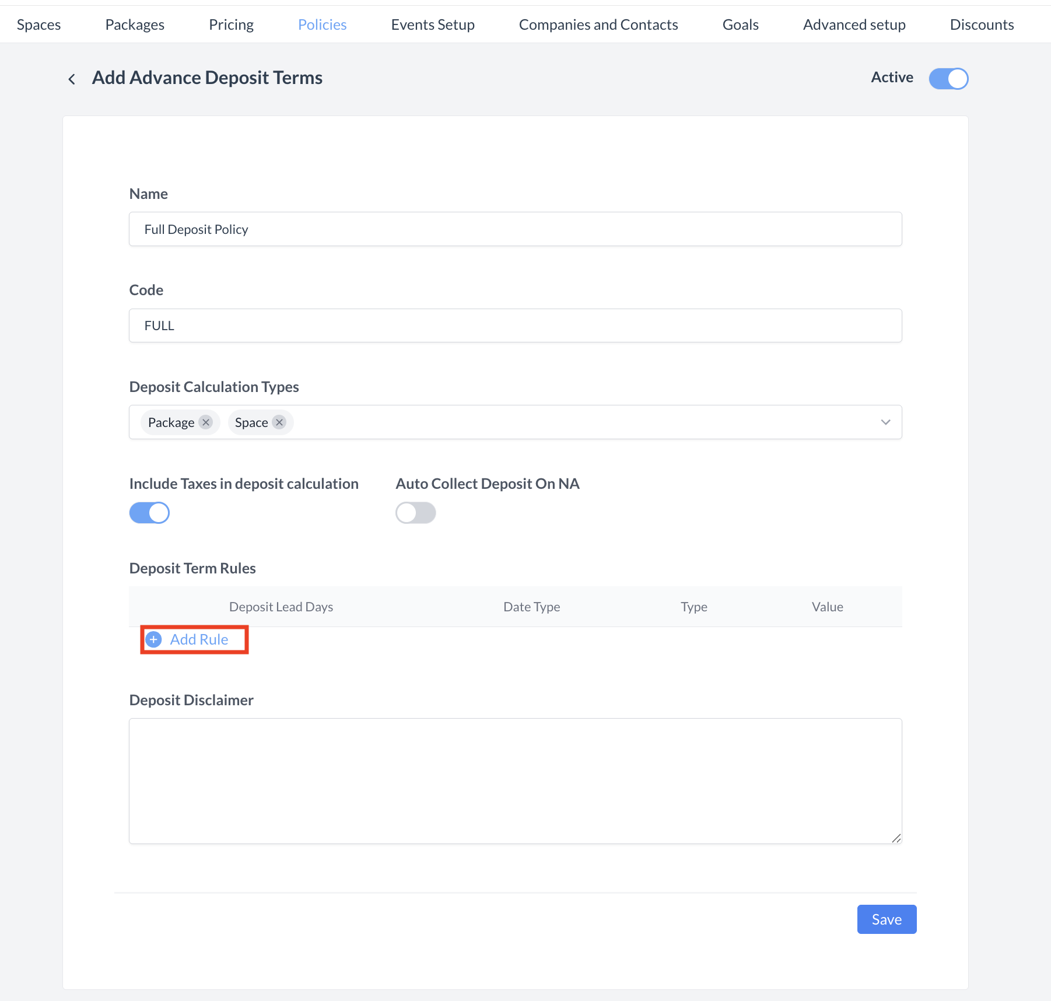The height and width of the screenshot is (1001, 1051).
Task: Open Companies and Contacts tab
Action: 598,24
